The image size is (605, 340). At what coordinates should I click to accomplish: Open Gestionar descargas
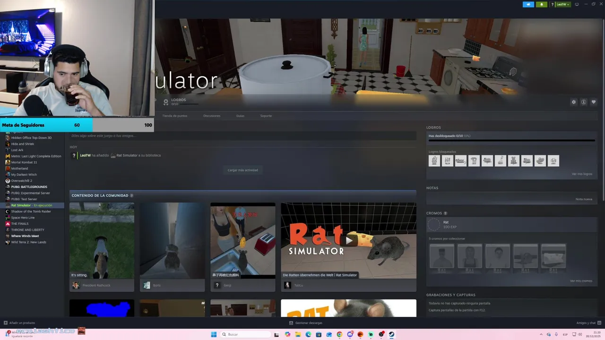[305, 323]
